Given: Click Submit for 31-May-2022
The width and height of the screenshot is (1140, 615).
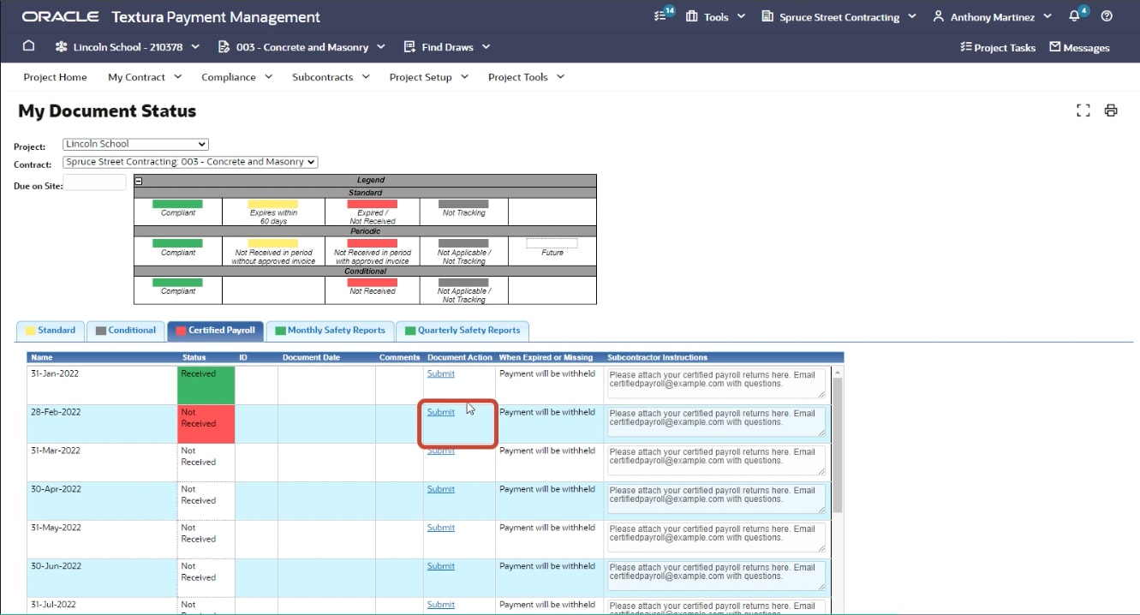Looking at the screenshot, I should click(x=441, y=528).
